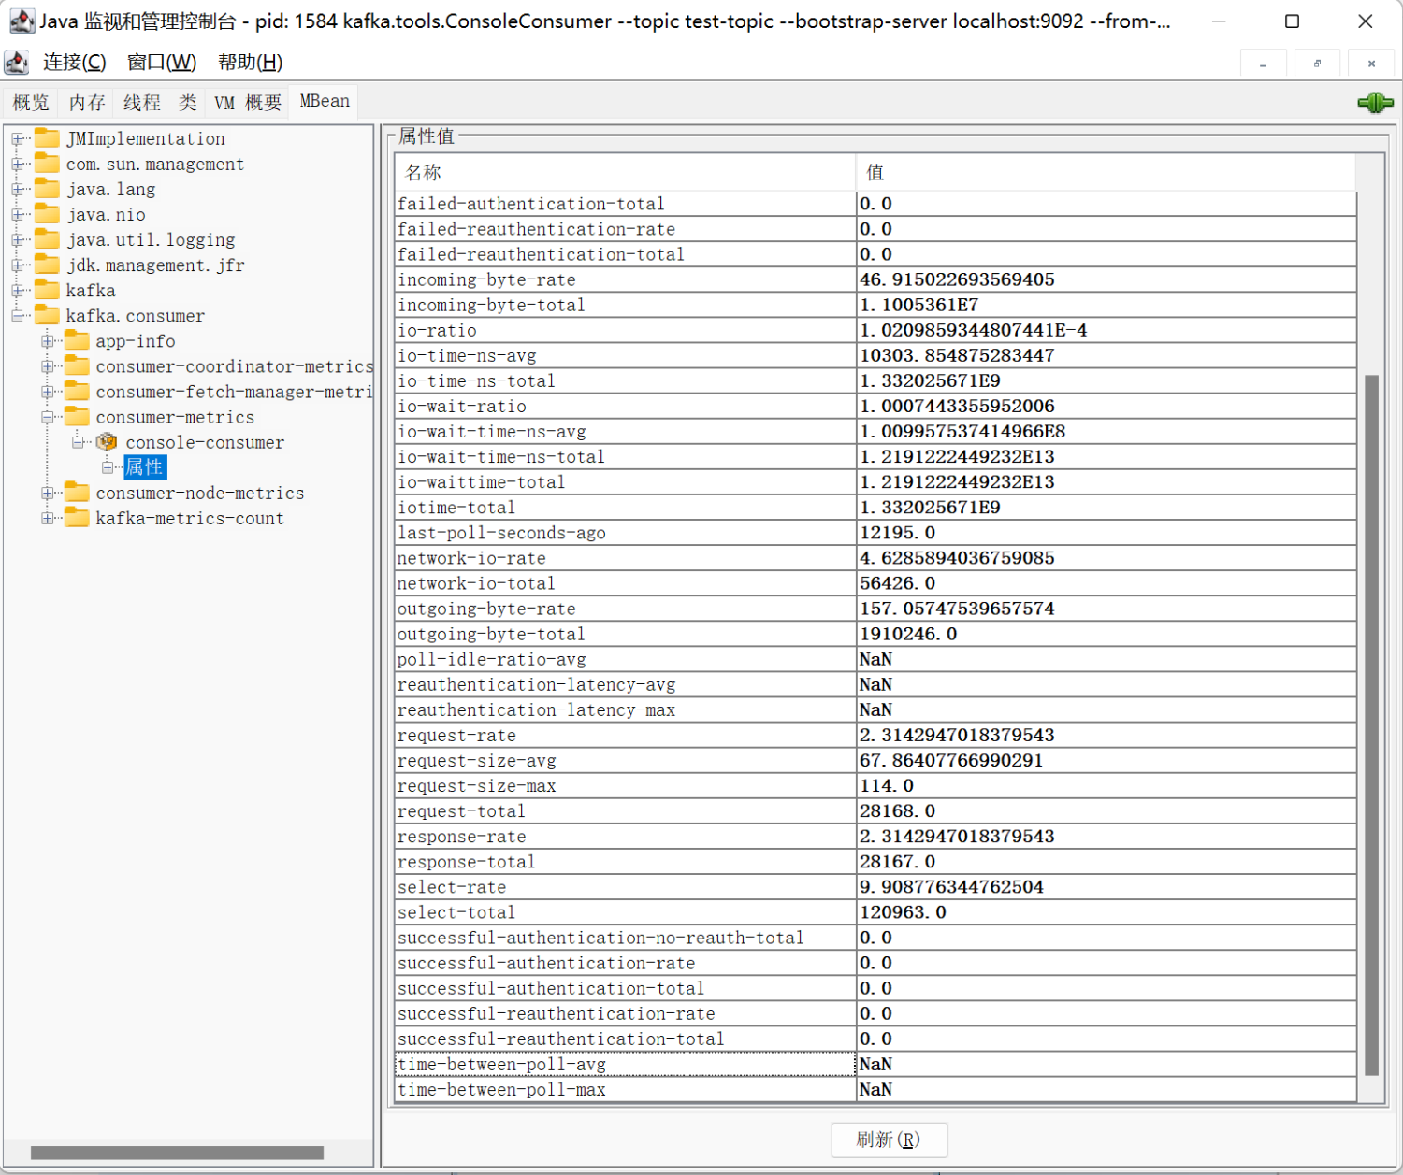Expand the java.lang tree node
1403x1175 pixels.
click(x=17, y=190)
